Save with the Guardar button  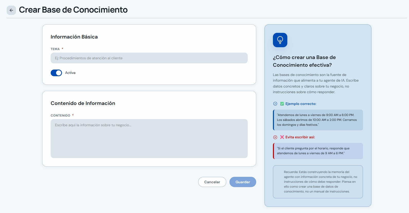(243, 182)
